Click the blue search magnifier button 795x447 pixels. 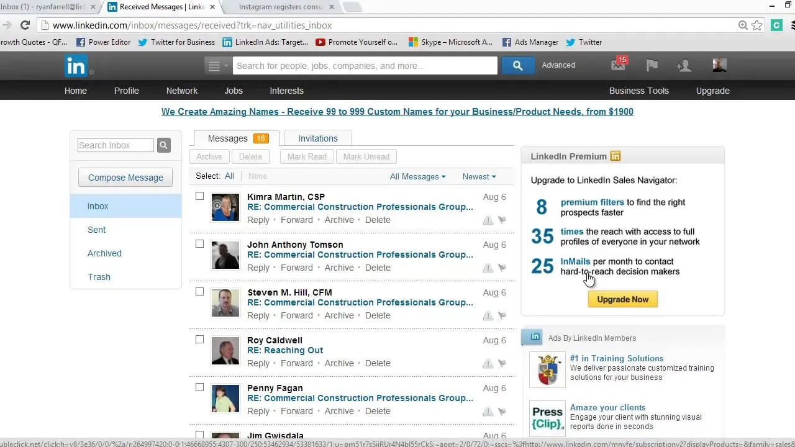point(517,65)
